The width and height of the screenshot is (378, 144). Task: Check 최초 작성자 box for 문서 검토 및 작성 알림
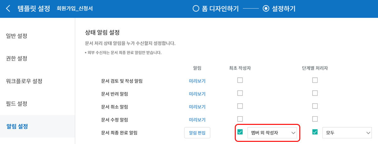click(x=240, y=80)
